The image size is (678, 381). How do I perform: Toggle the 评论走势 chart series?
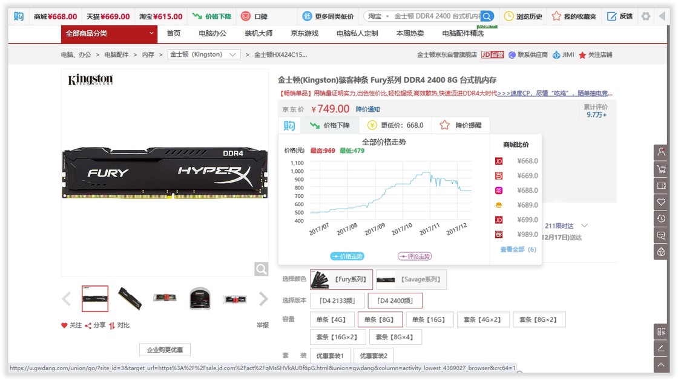click(x=415, y=256)
